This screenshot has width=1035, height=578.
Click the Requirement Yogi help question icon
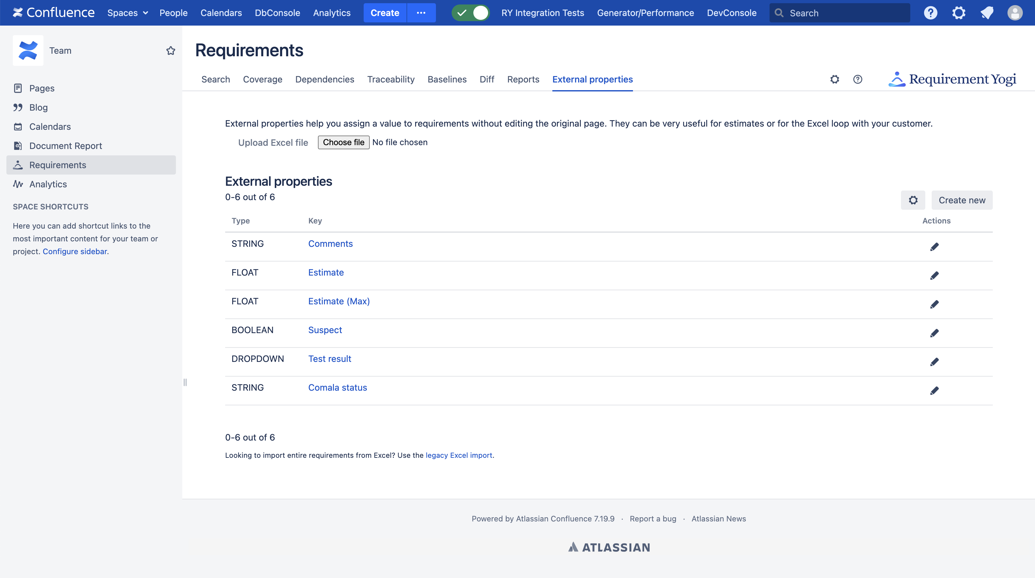857,79
